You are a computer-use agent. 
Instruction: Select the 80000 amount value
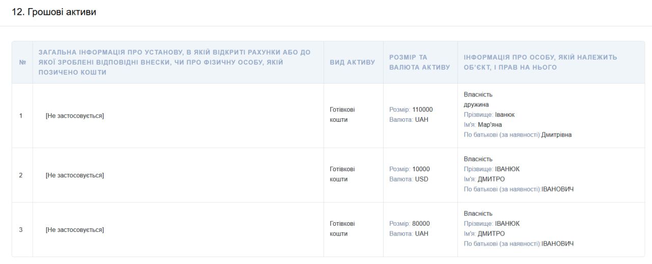421,224
